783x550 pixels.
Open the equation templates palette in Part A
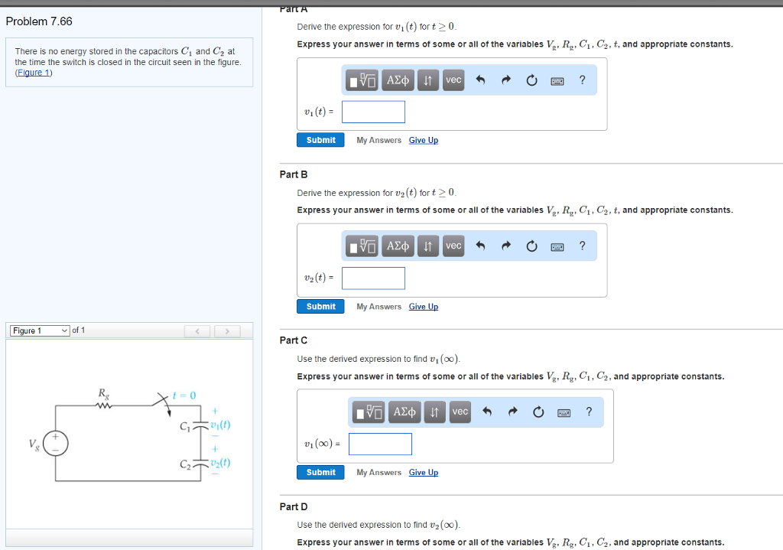(x=361, y=80)
